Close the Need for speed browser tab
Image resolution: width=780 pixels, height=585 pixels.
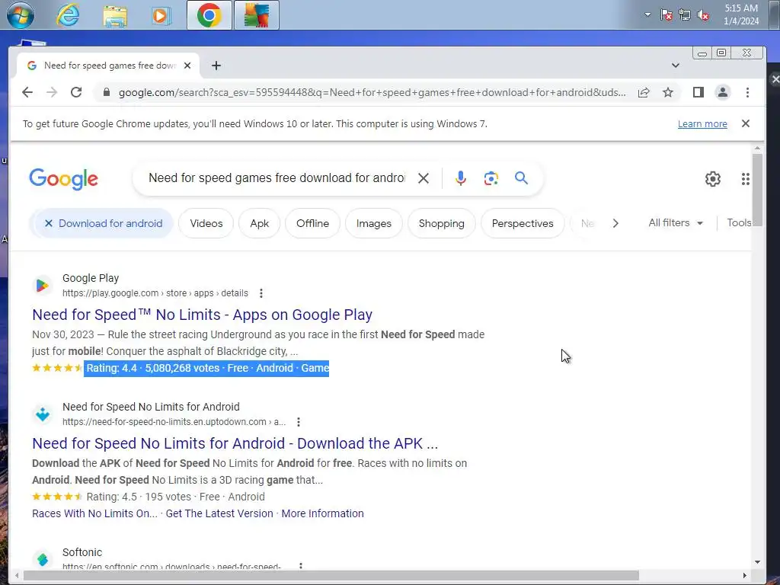187,66
